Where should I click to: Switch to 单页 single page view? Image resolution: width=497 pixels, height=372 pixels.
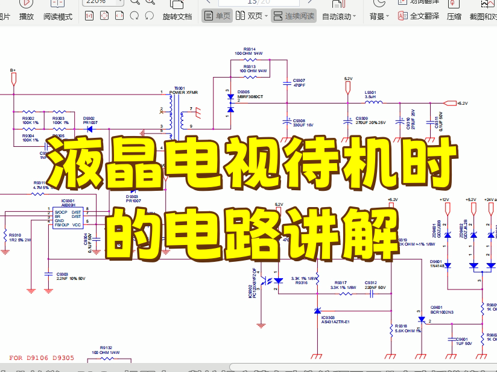(x=217, y=16)
